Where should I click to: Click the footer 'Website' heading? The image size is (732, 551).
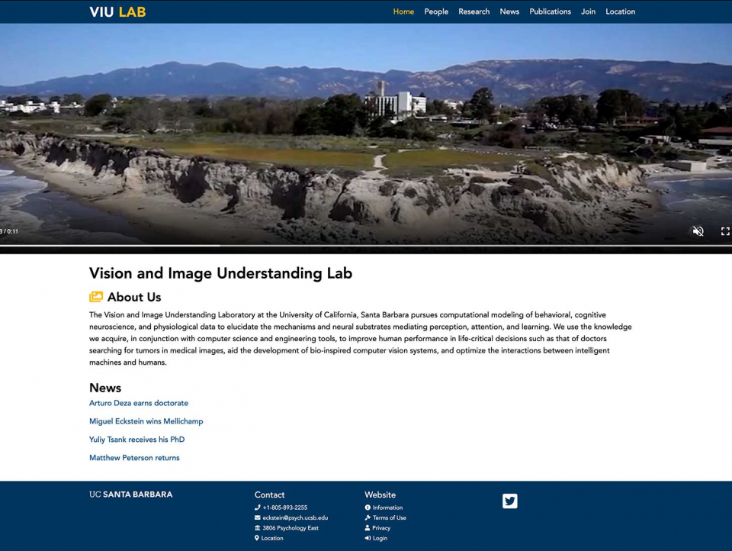pos(380,495)
